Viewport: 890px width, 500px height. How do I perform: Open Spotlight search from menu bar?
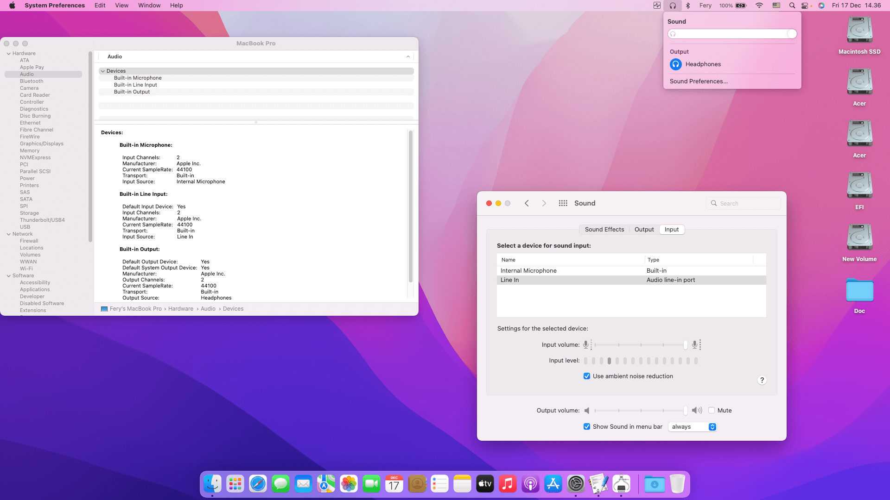tap(792, 6)
